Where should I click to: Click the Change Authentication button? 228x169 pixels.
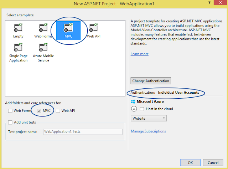click(x=151, y=81)
